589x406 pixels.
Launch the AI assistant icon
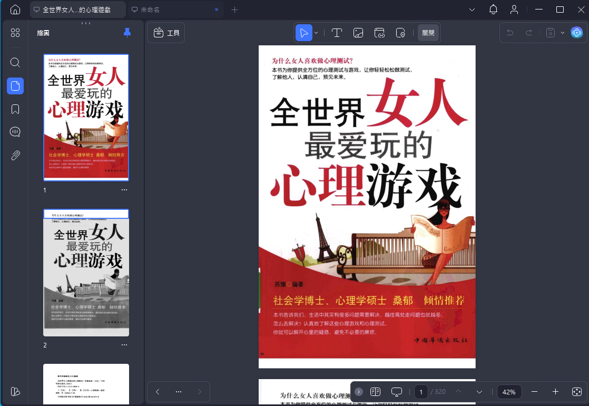(577, 33)
